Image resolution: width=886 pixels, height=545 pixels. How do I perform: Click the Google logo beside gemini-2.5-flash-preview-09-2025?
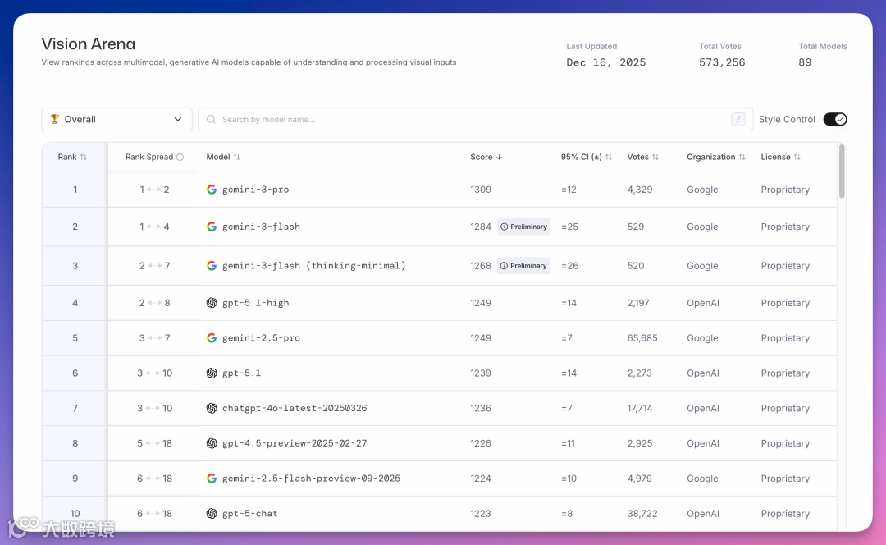pyautogui.click(x=212, y=479)
